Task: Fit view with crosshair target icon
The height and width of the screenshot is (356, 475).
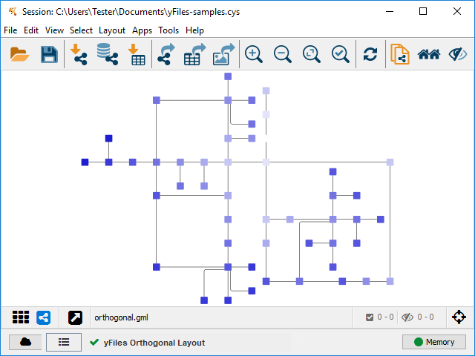Action: [459, 317]
